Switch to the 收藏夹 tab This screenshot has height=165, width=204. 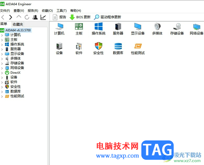point(18,24)
